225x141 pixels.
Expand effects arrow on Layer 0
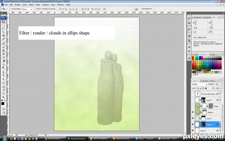[x=220, y=130]
